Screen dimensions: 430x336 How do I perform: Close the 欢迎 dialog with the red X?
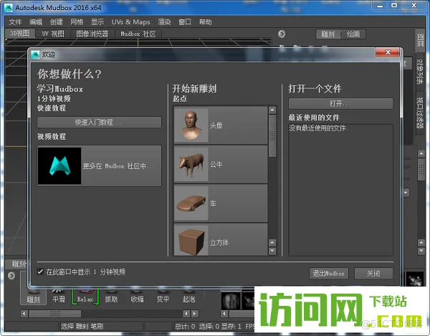click(388, 52)
